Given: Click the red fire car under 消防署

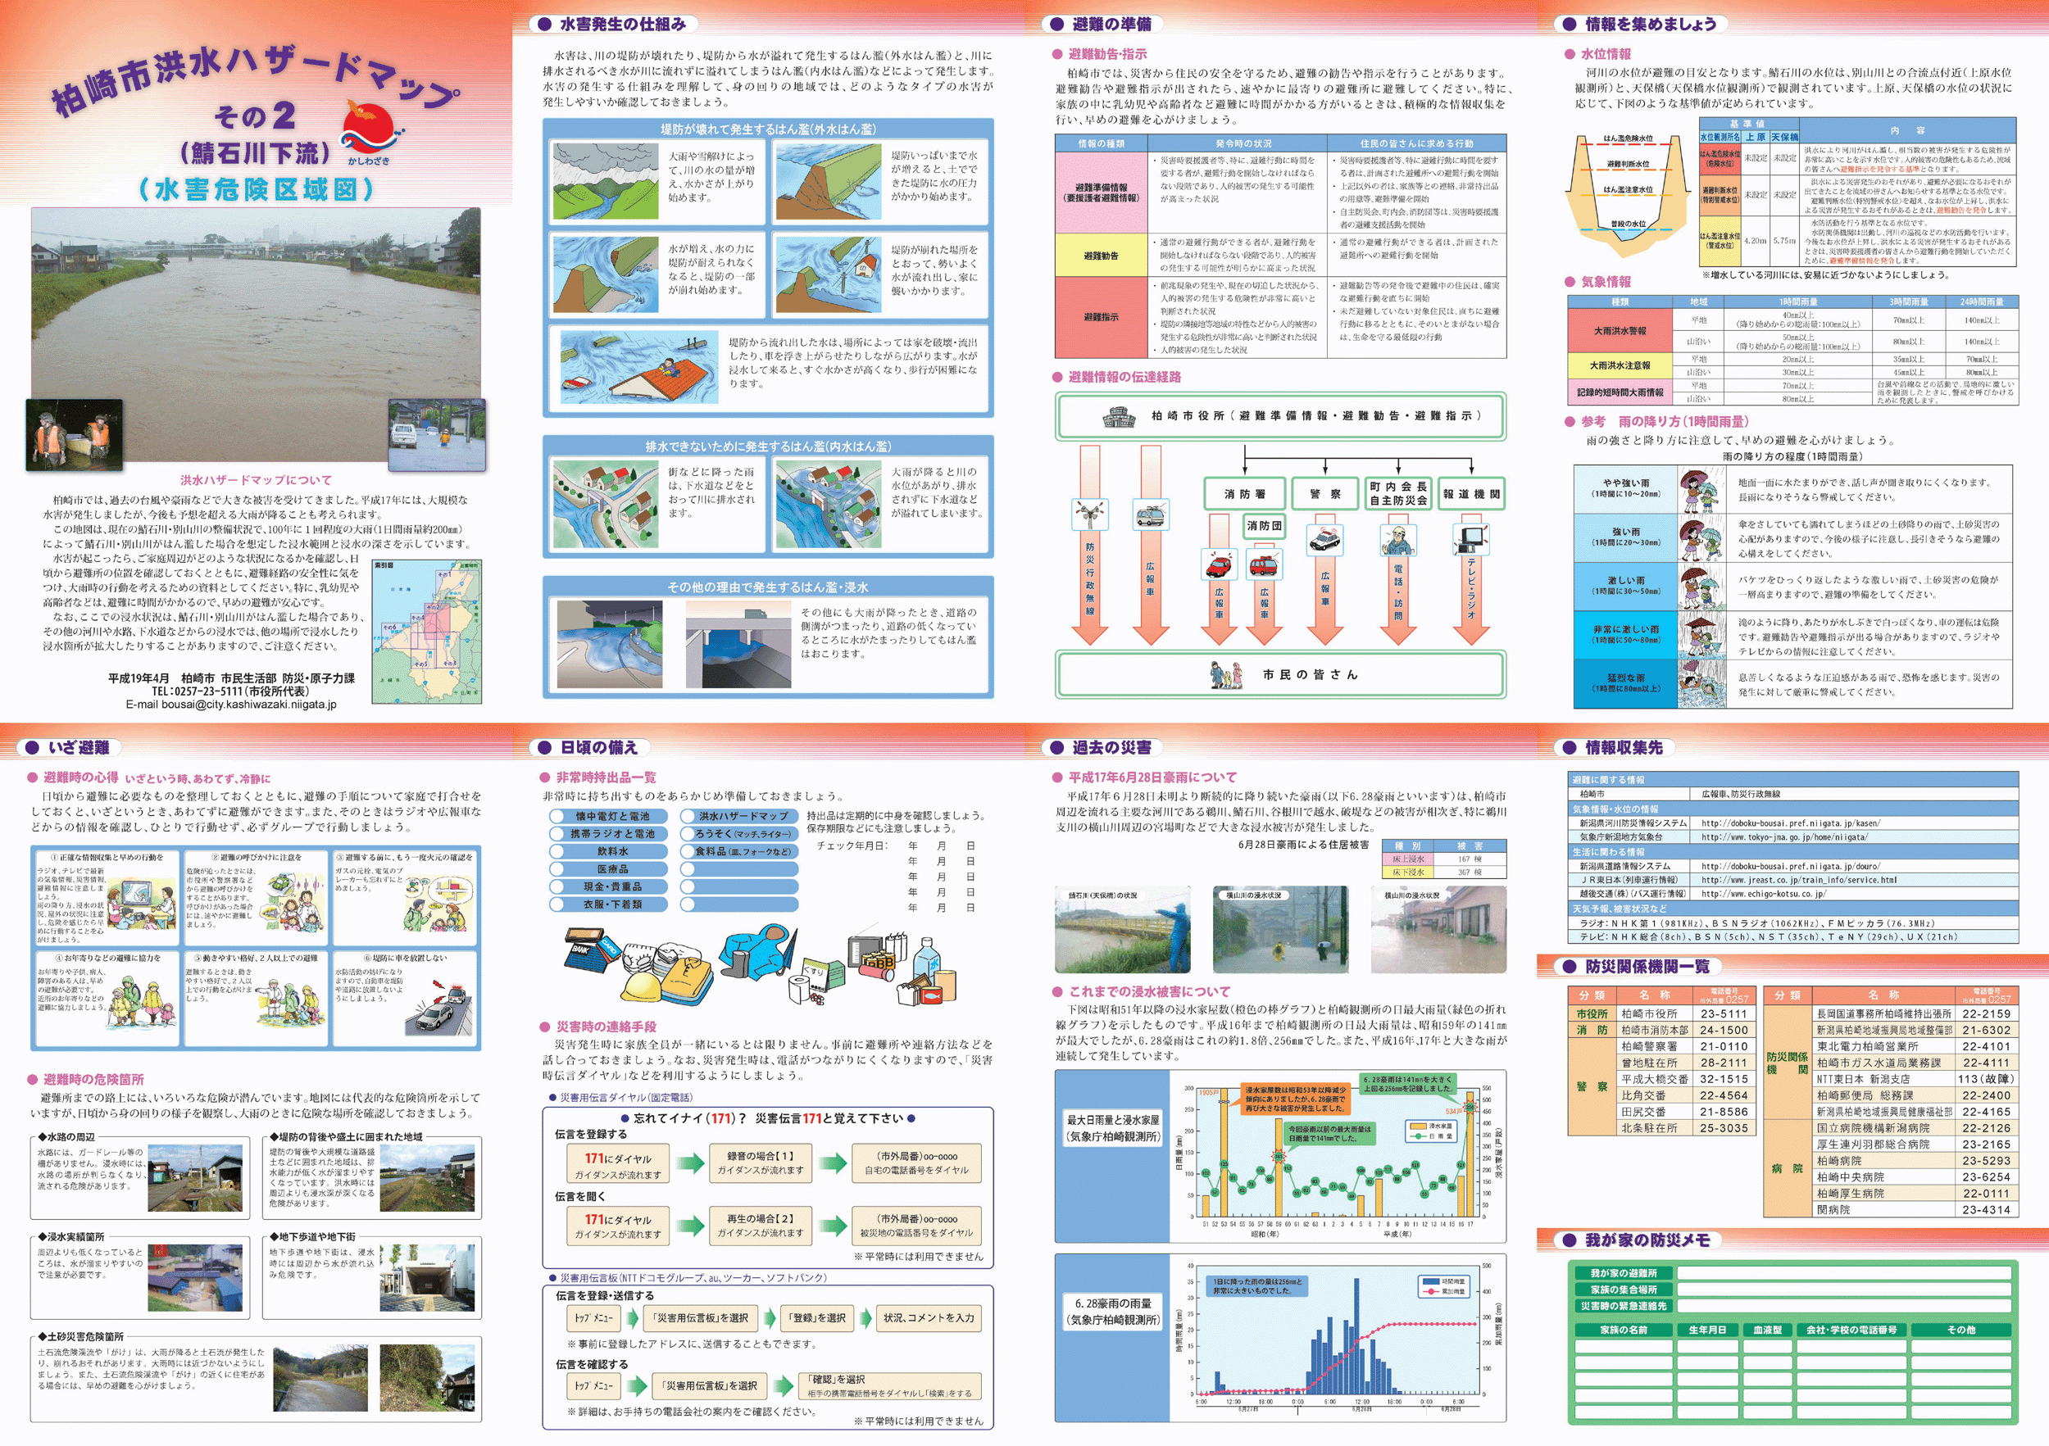Looking at the screenshot, I should [x=1219, y=564].
